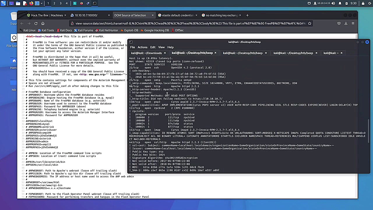Open notifications bell in top panel
This screenshot has height=210, width=373.
click(x=340, y=3)
